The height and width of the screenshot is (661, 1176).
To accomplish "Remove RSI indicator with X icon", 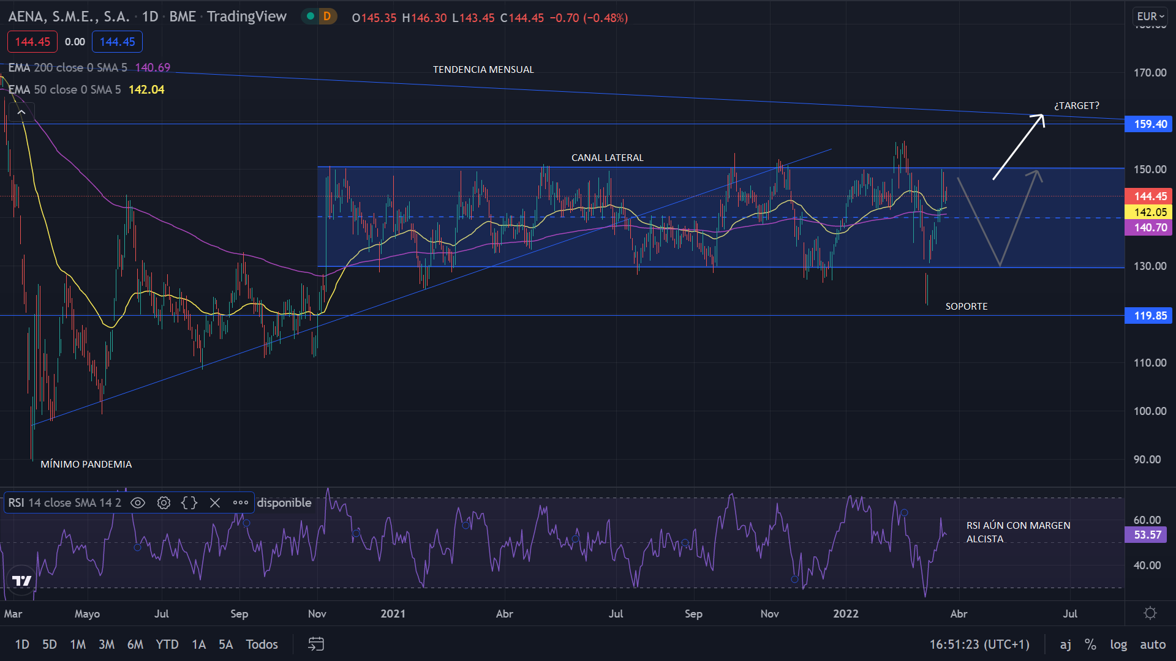I will point(215,502).
